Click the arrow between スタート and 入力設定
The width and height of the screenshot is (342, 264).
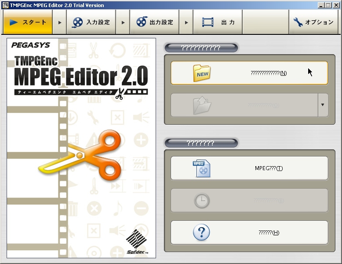pos(60,22)
